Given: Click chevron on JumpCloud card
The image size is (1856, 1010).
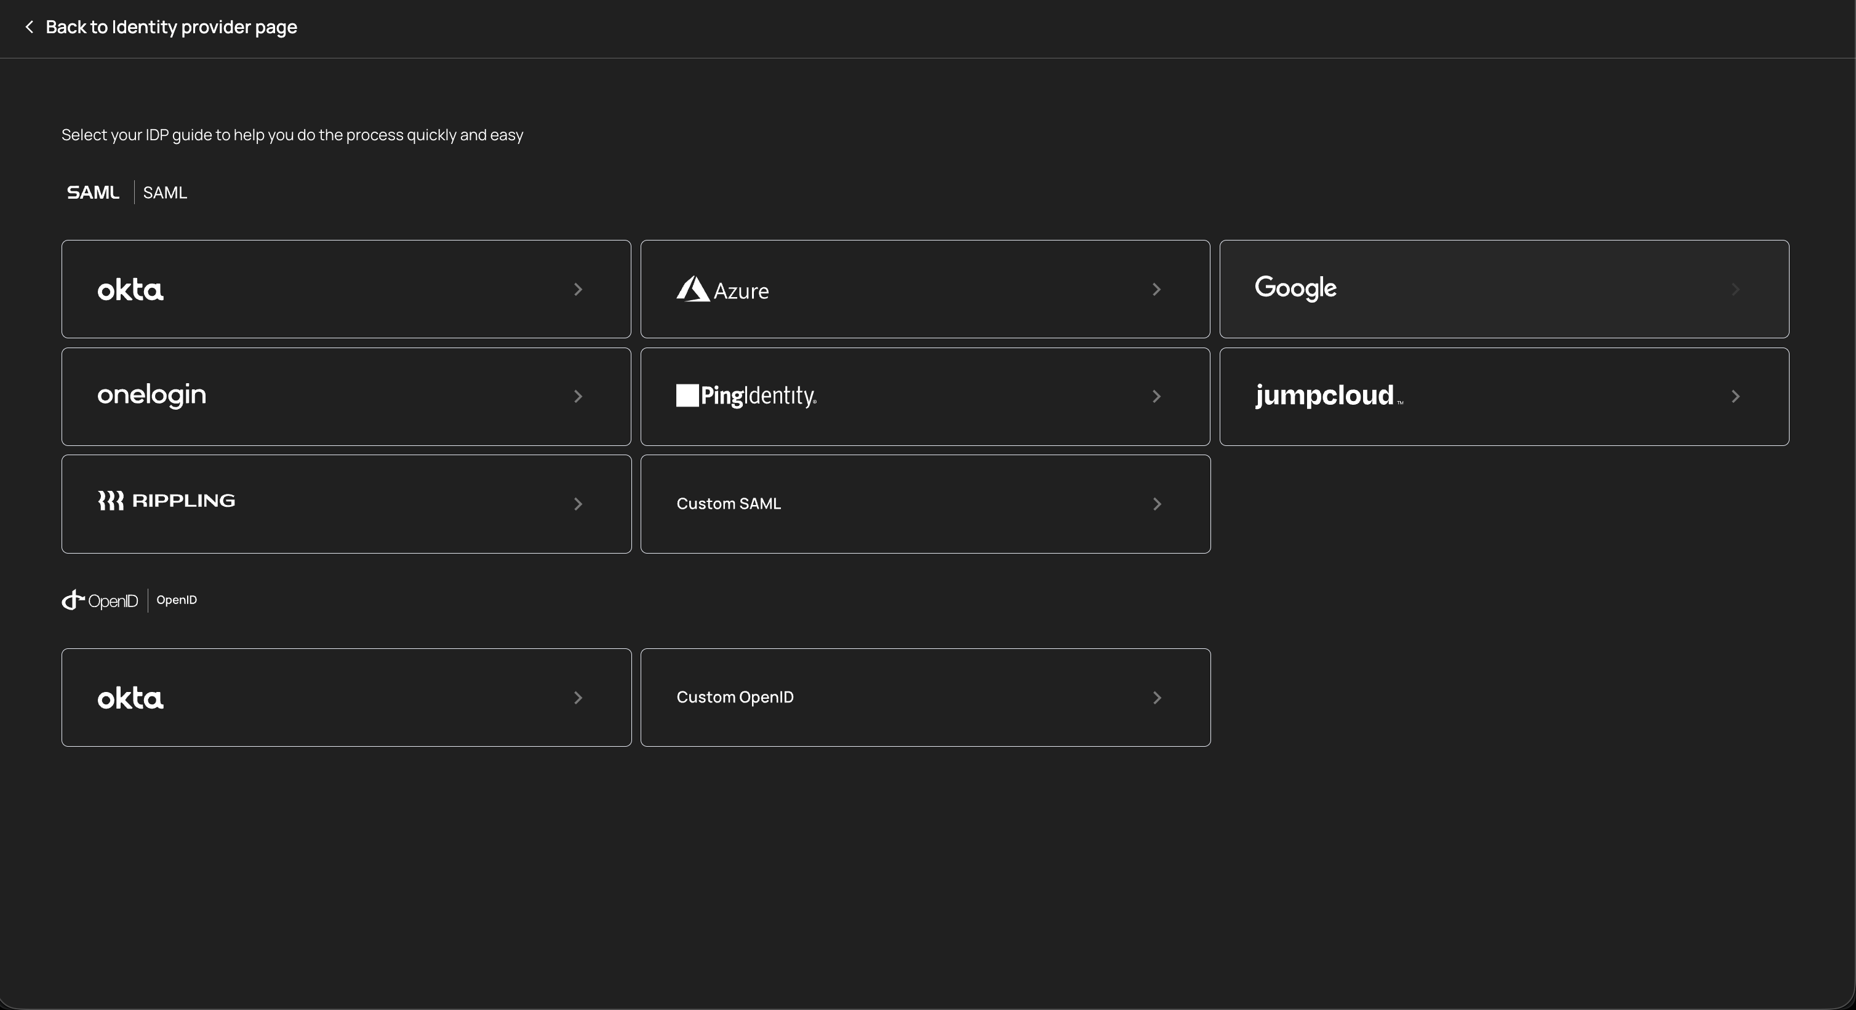Looking at the screenshot, I should pos(1735,396).
